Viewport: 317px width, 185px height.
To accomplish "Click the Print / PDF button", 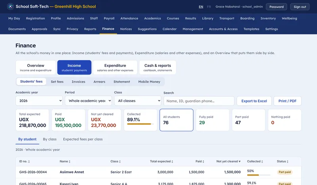I will (x=287, y=101).
